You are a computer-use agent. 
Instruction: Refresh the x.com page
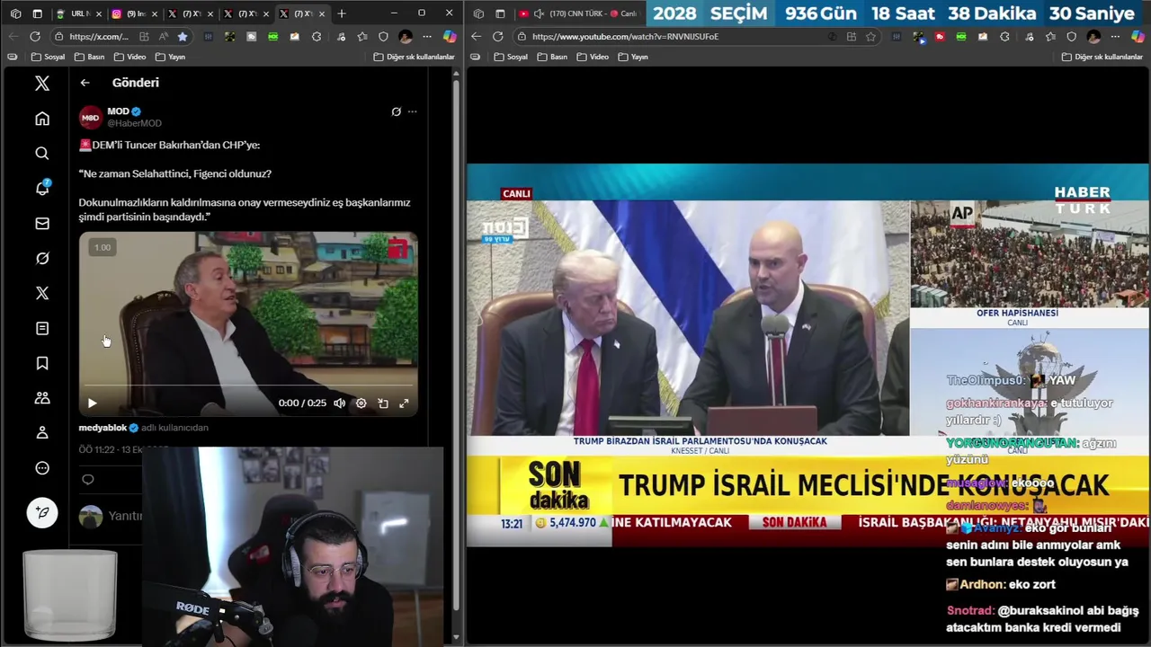click(35, 37)
